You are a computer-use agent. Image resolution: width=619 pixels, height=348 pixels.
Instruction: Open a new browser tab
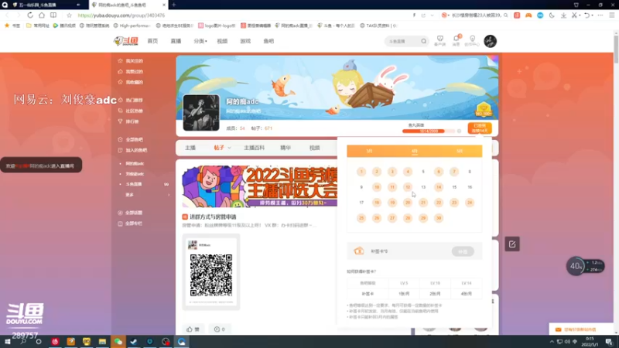(x=173, y=5)
